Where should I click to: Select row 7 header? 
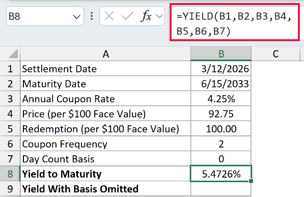click(x=10, y=159)
